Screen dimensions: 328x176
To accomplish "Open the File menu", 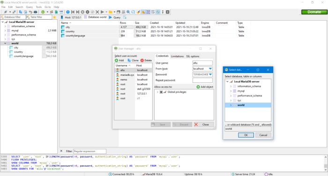I will coord(3,7).
